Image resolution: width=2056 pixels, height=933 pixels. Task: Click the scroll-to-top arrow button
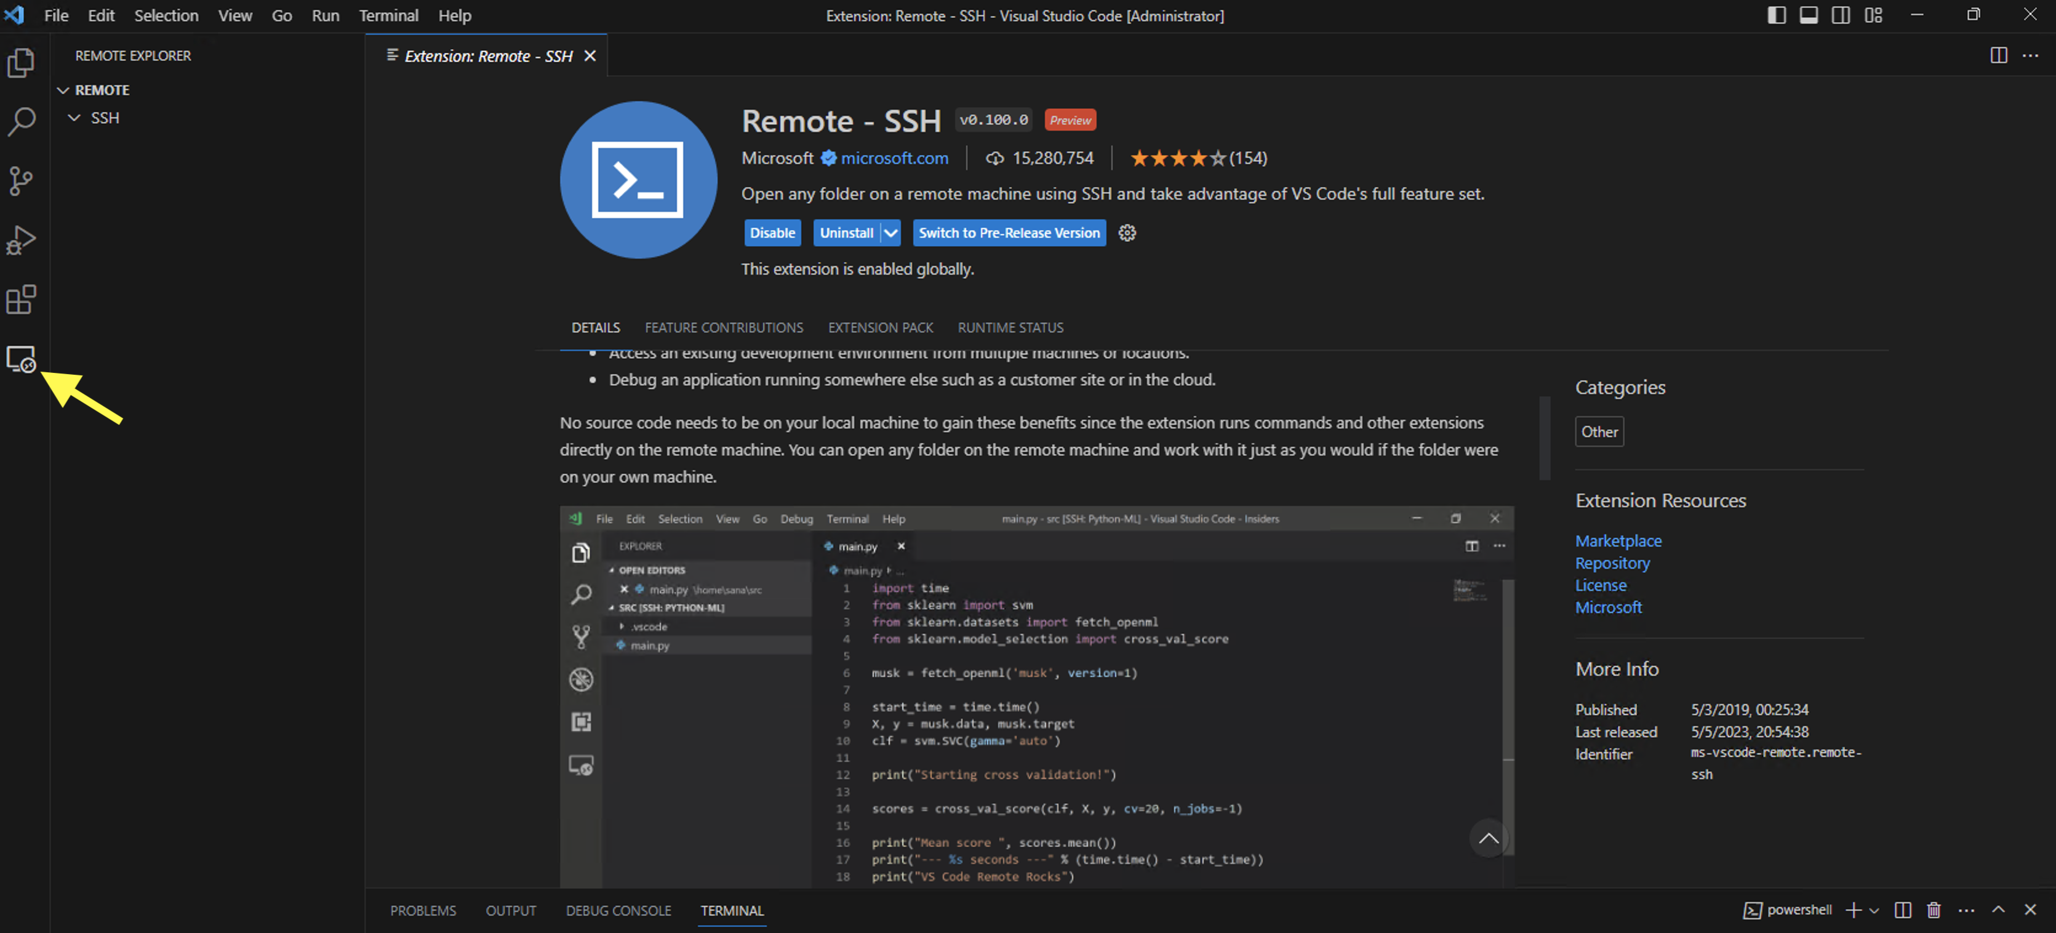point(1488,838)
